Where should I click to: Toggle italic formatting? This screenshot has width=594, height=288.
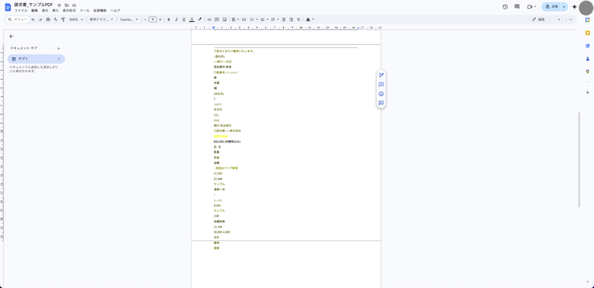tap(176, 20)
